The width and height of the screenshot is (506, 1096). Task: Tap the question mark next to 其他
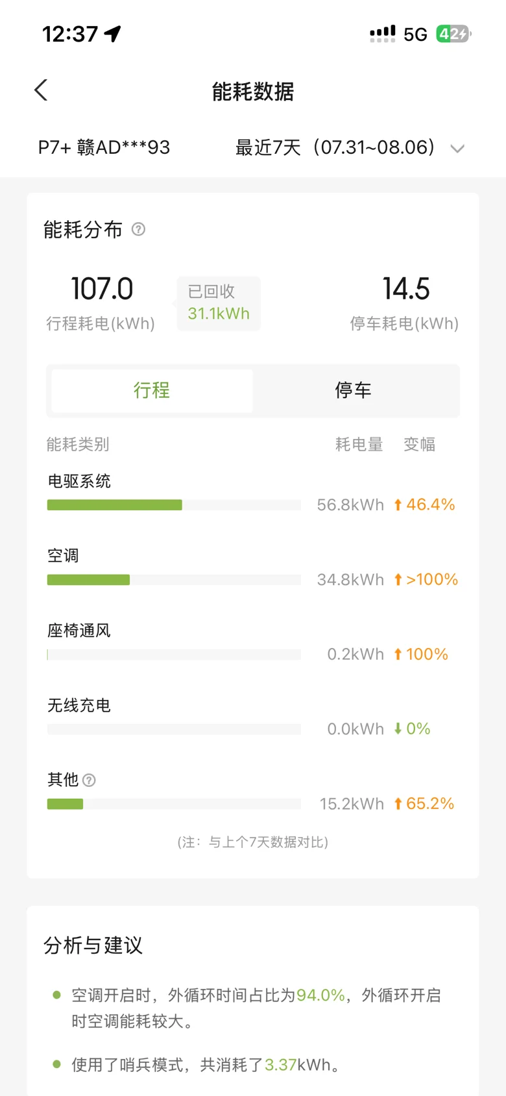(x=90, y=780)
